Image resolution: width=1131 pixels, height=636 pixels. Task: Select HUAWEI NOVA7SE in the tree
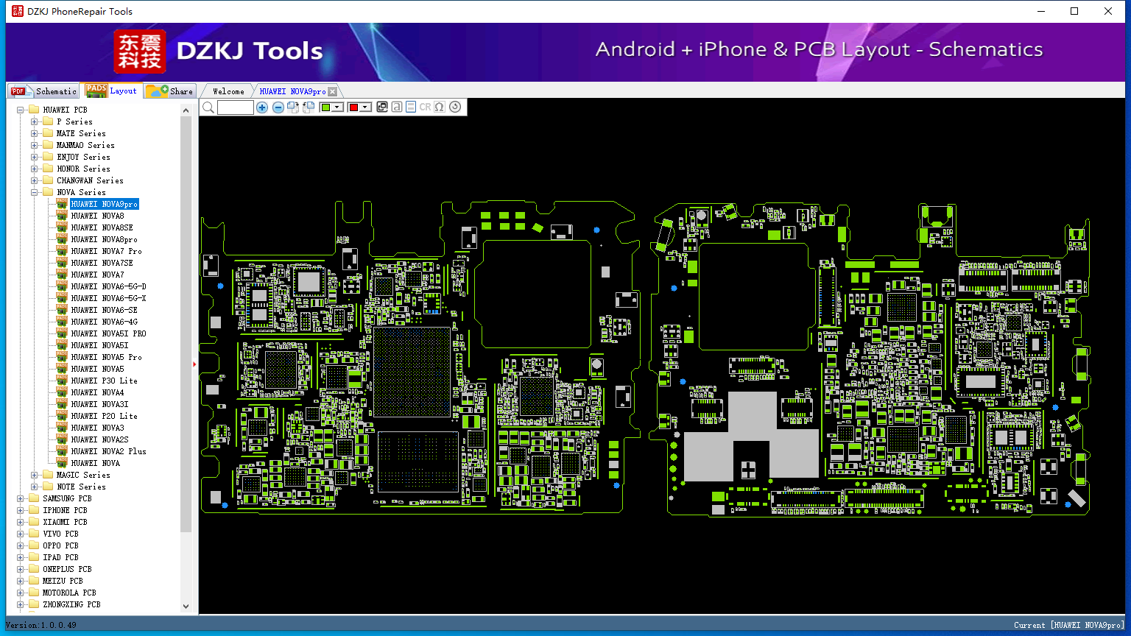pos(102,264)
